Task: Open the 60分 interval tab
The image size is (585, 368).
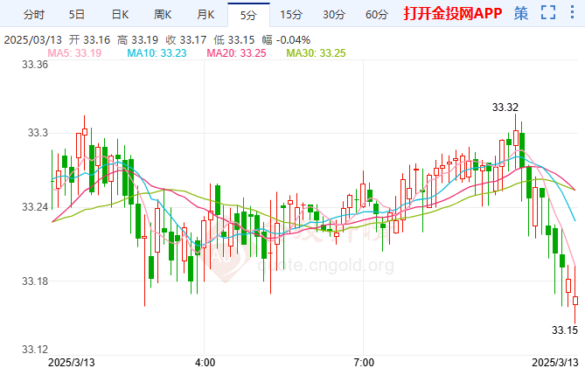Action: coord(377,15)
